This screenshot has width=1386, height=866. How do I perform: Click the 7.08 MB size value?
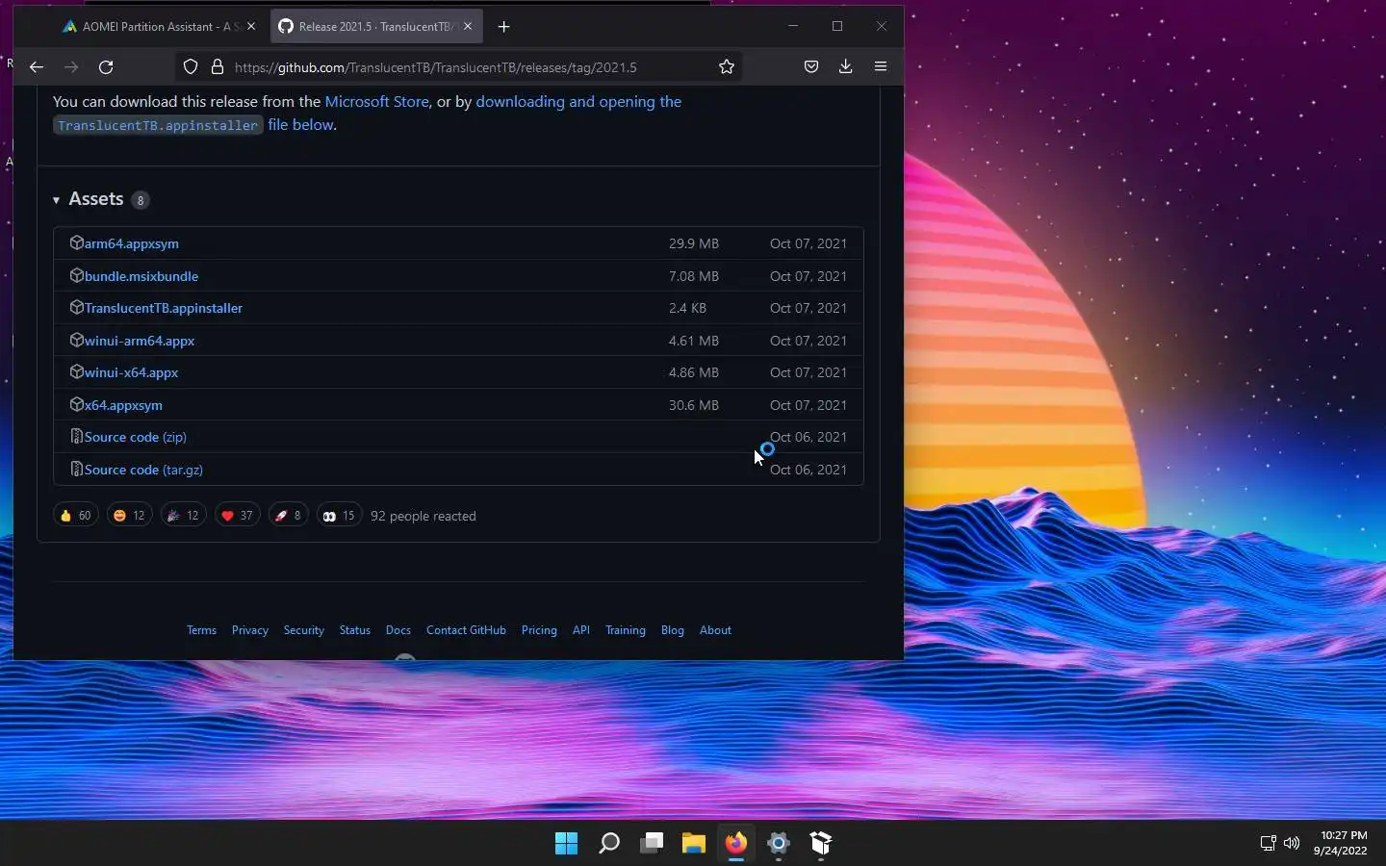click(694, 276)
